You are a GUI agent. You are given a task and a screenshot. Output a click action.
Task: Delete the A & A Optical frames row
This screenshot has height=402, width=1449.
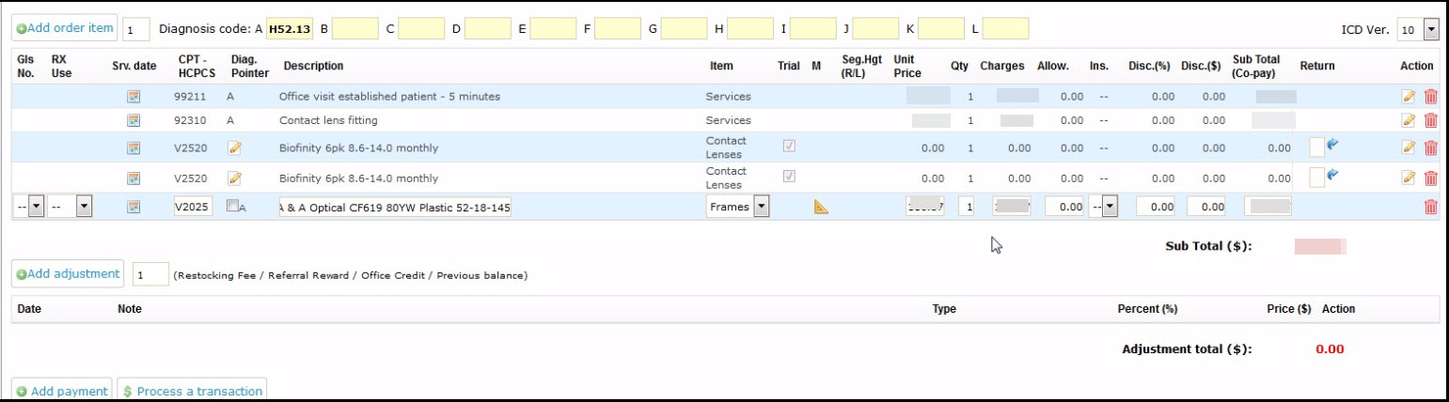tap(1430, 207)
